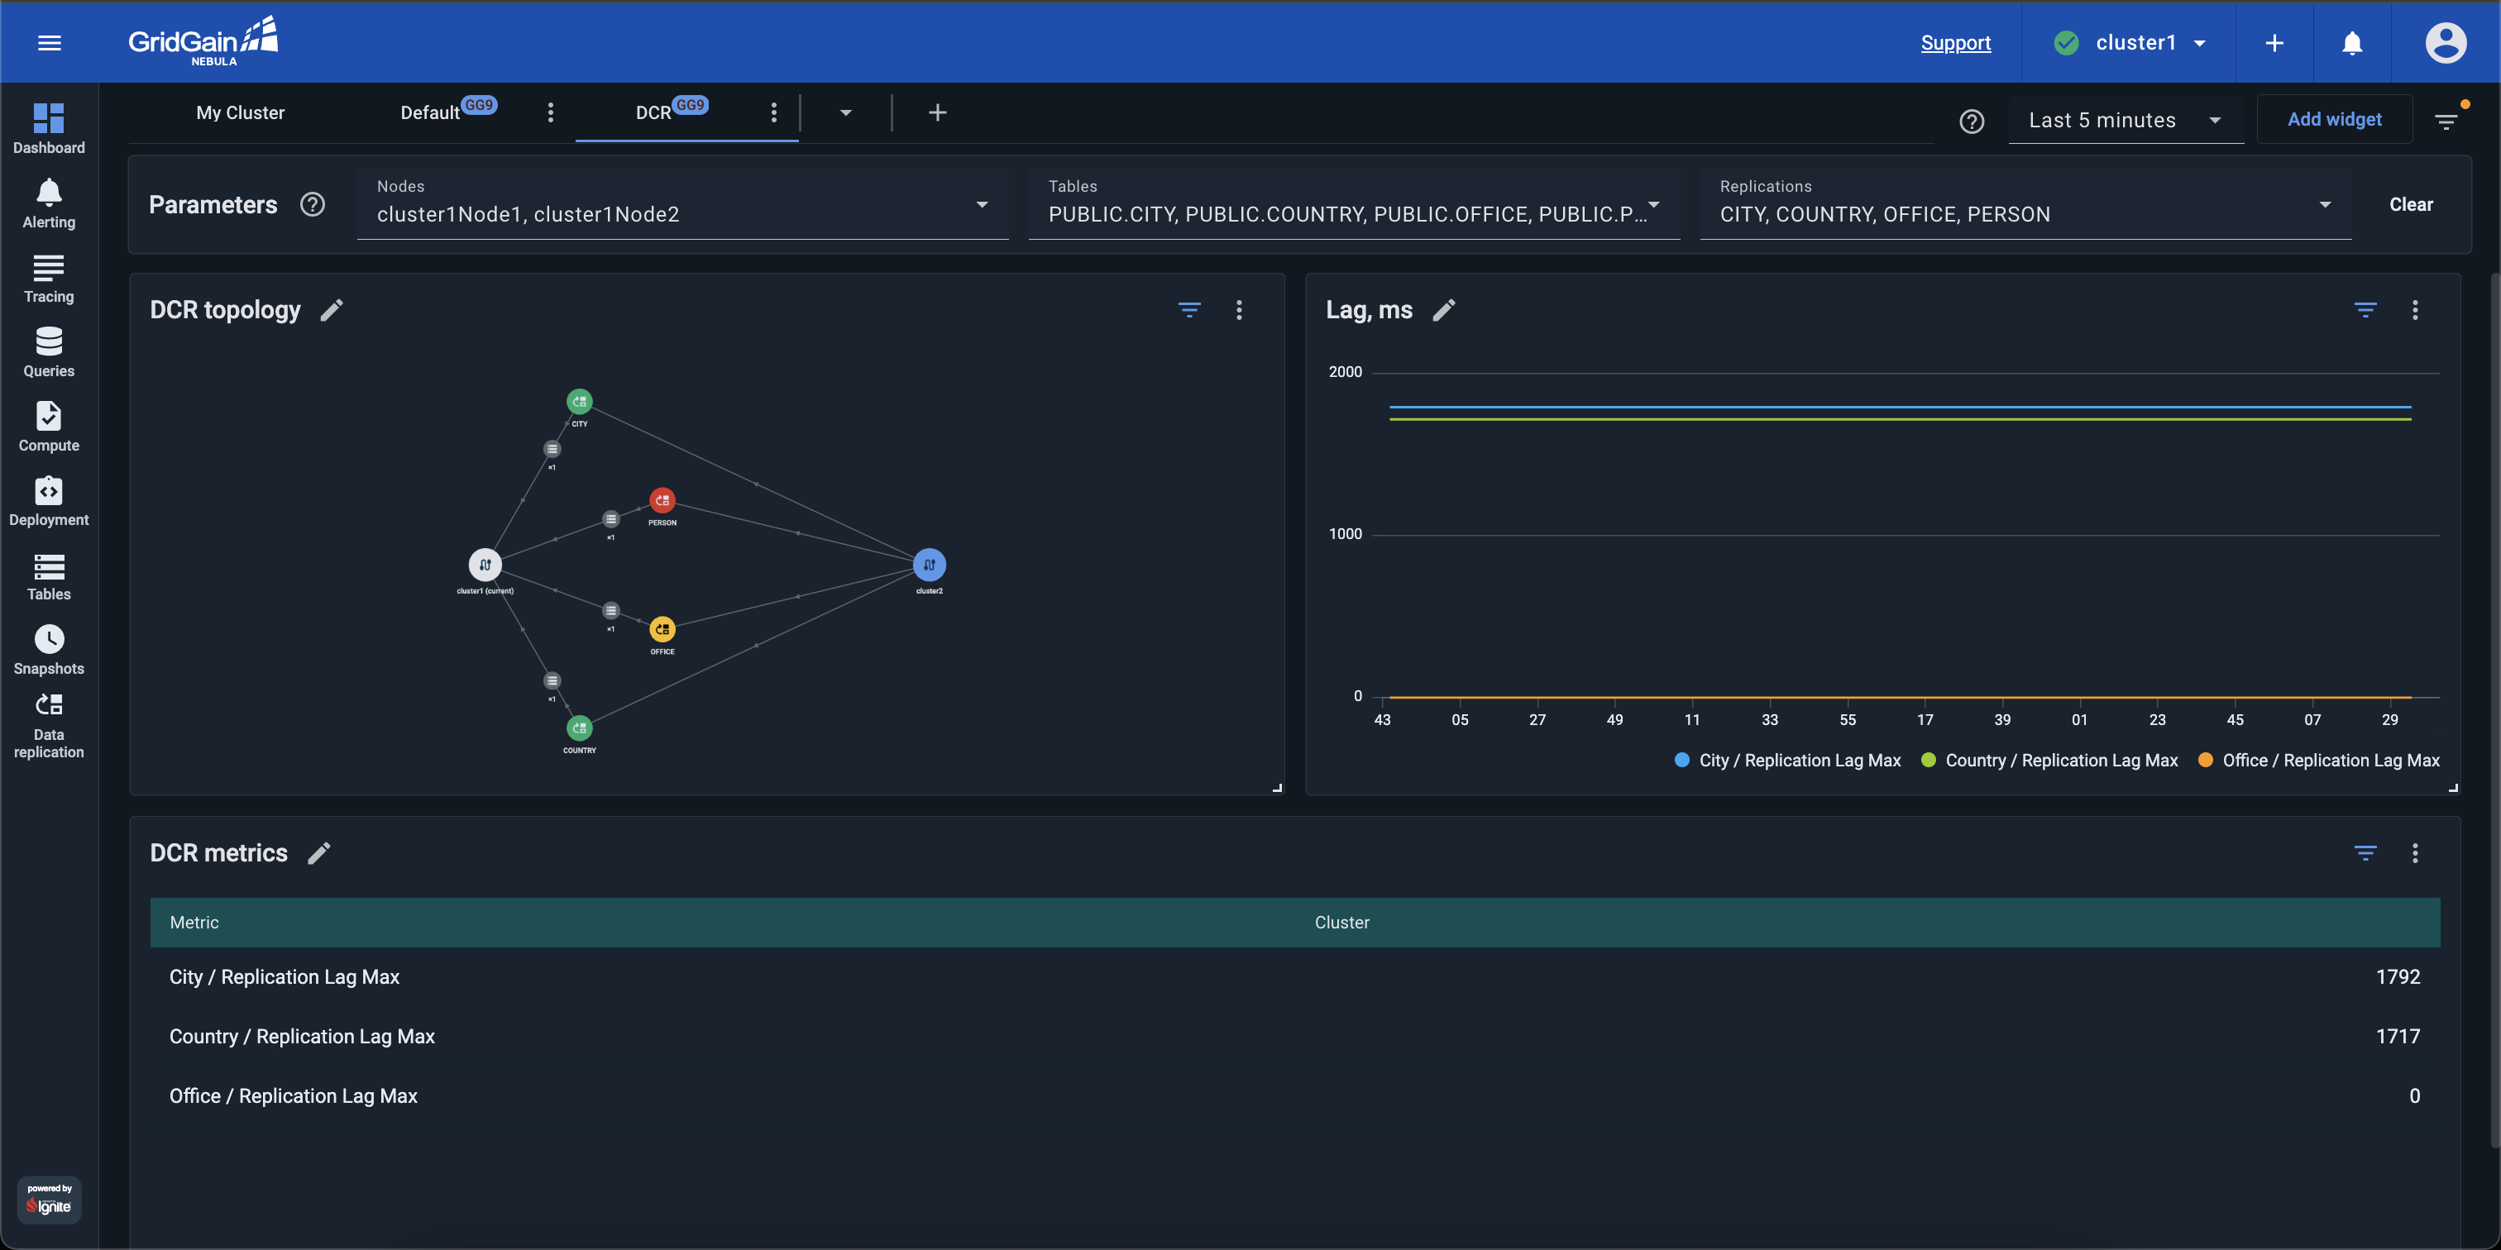Expand the Tables parameter dropdown
Image resolution: width=2501 pixels, height=1250 pixels.
(x=1355, y=204)
